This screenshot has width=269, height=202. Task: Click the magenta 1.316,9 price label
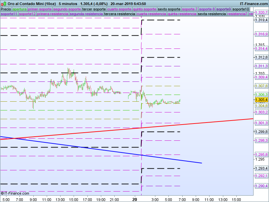click(261, 34)
